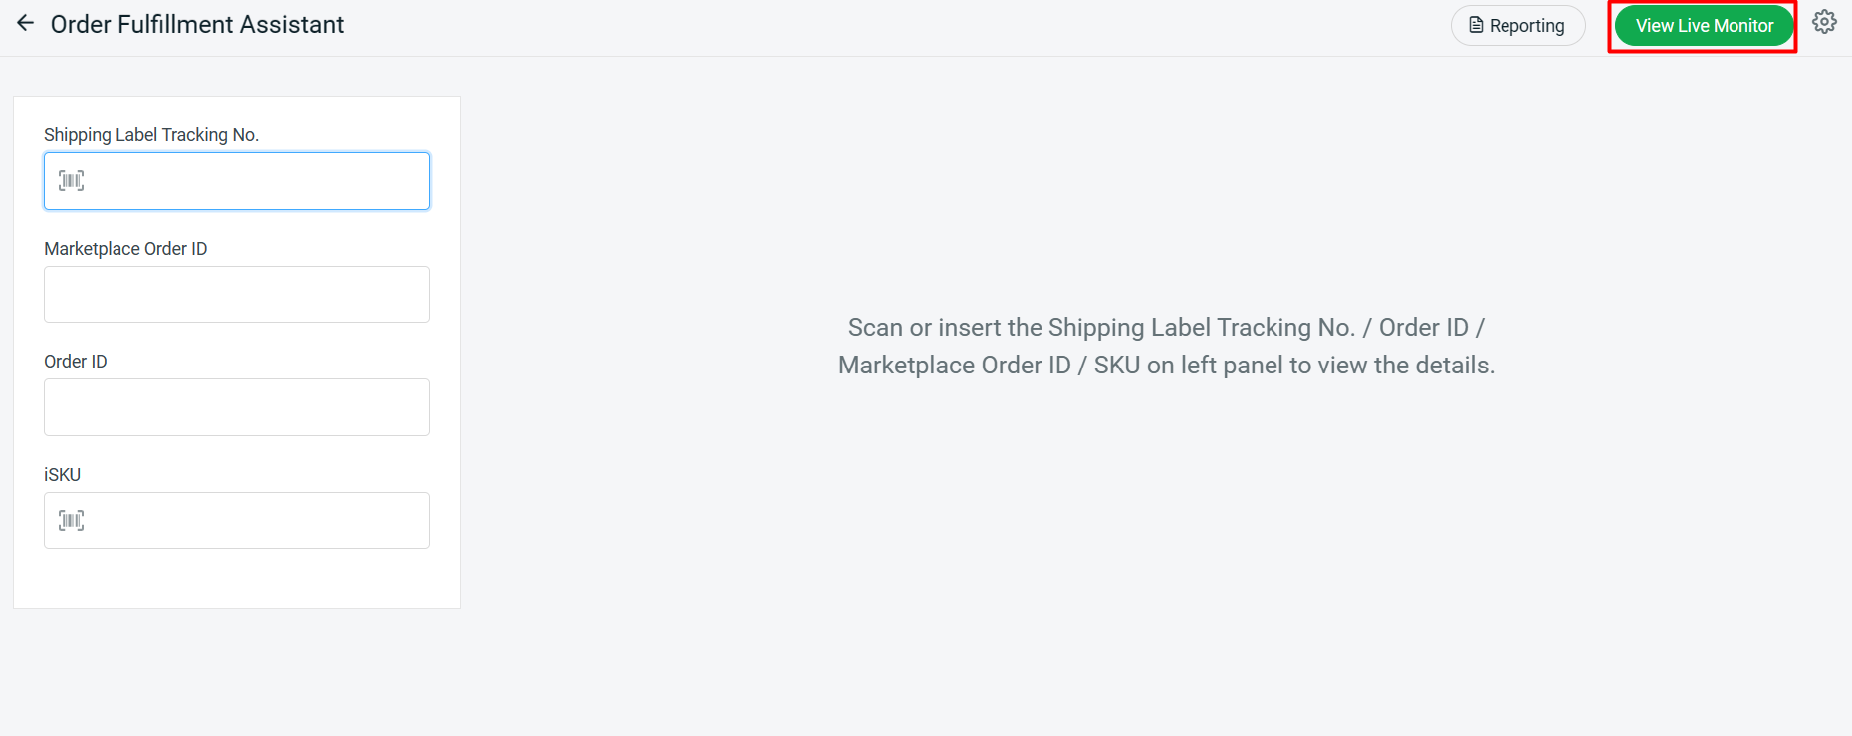The image size is (1852, 736).
Task: Click the iSKU label text
Action: tap(62, 475)
